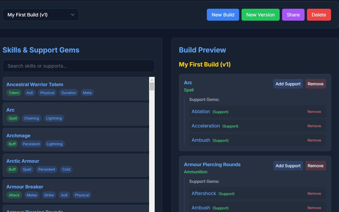Click the Spell tag on the Arc list card
Image resolution: width=339 pixels, height=212 pixels.
13,118
